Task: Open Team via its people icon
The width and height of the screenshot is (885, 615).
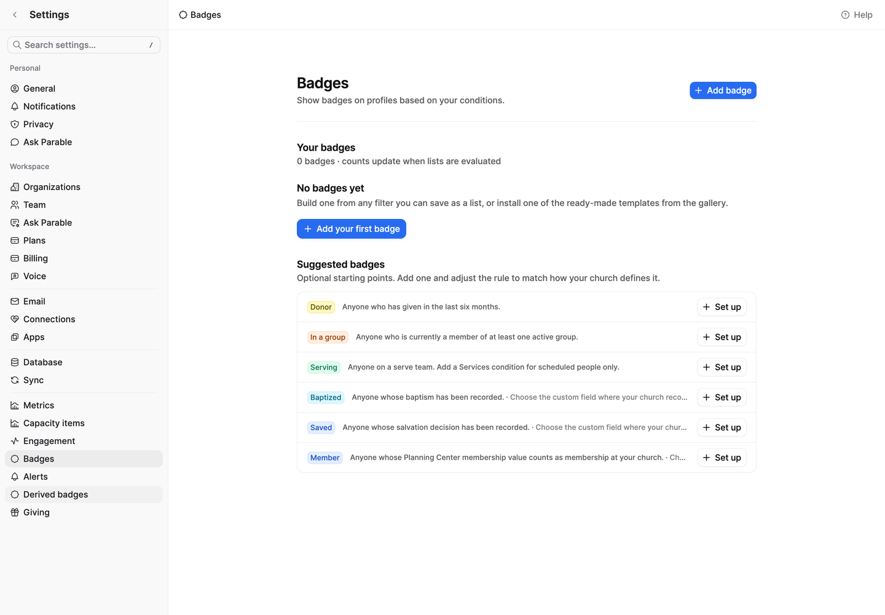Action: click(15, 205)
